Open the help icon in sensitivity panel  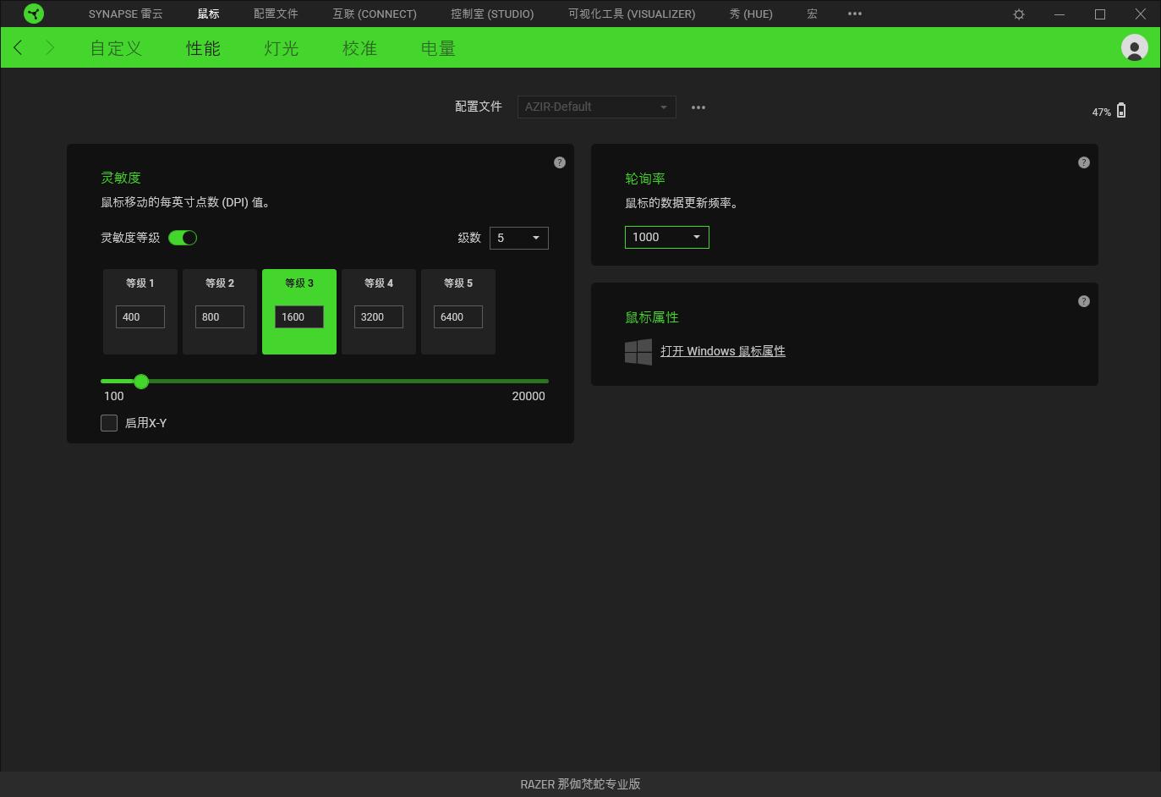coord(560,162)
